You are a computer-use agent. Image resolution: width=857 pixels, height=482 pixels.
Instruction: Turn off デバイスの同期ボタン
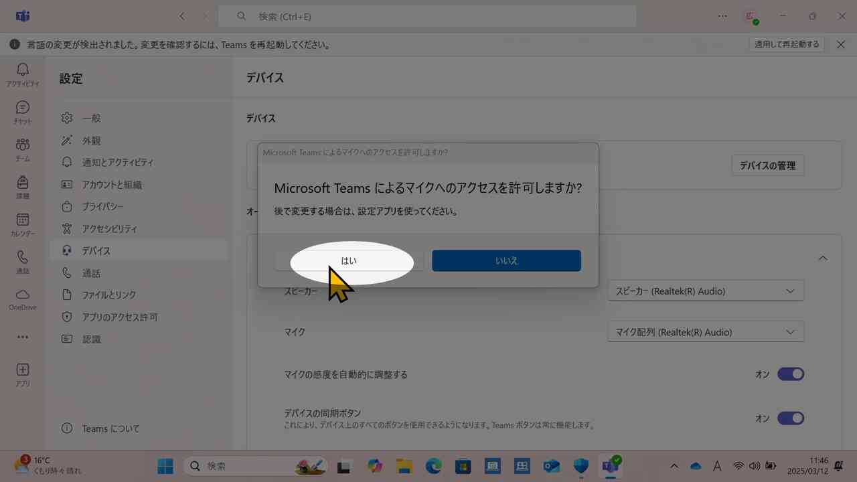[x=791, y=418]
